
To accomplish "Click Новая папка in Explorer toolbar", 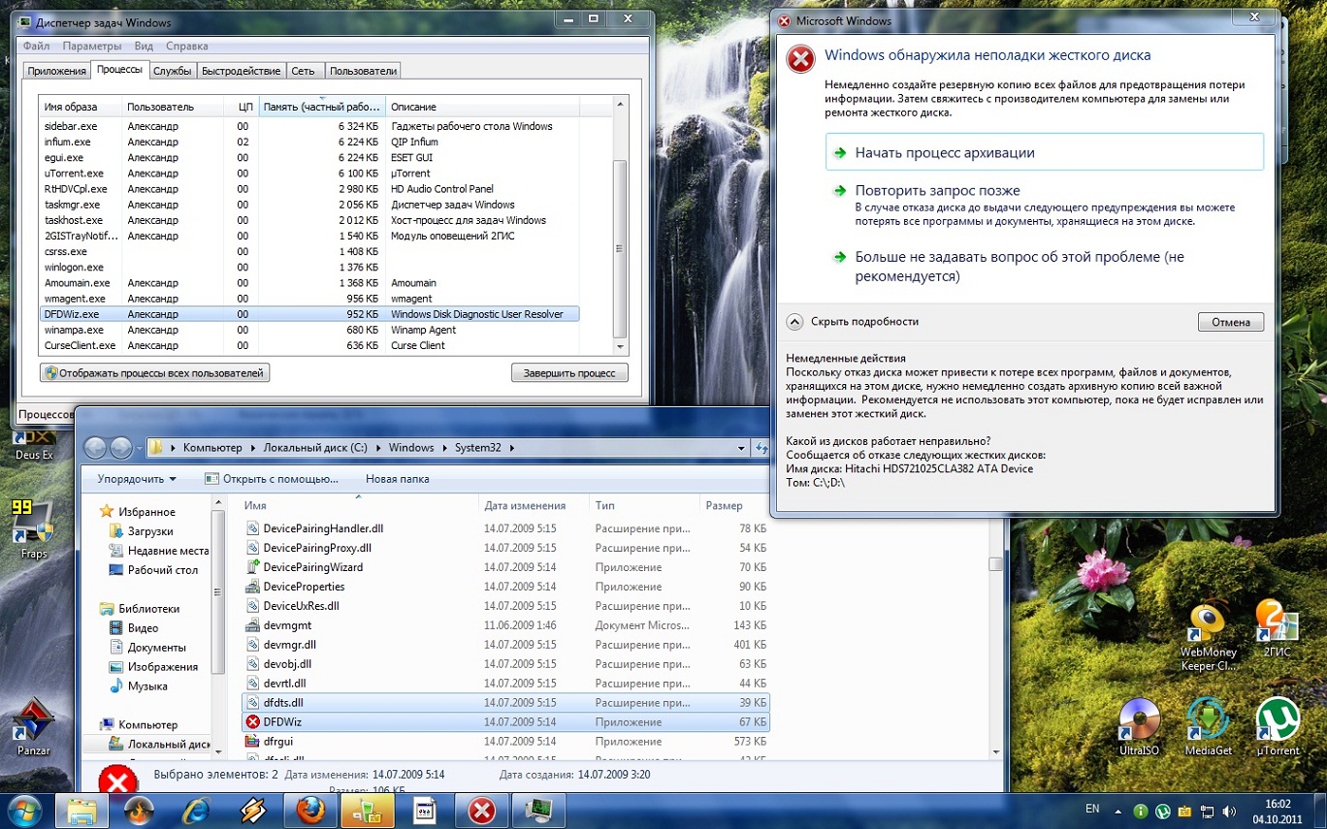I will tap(398, 479).
